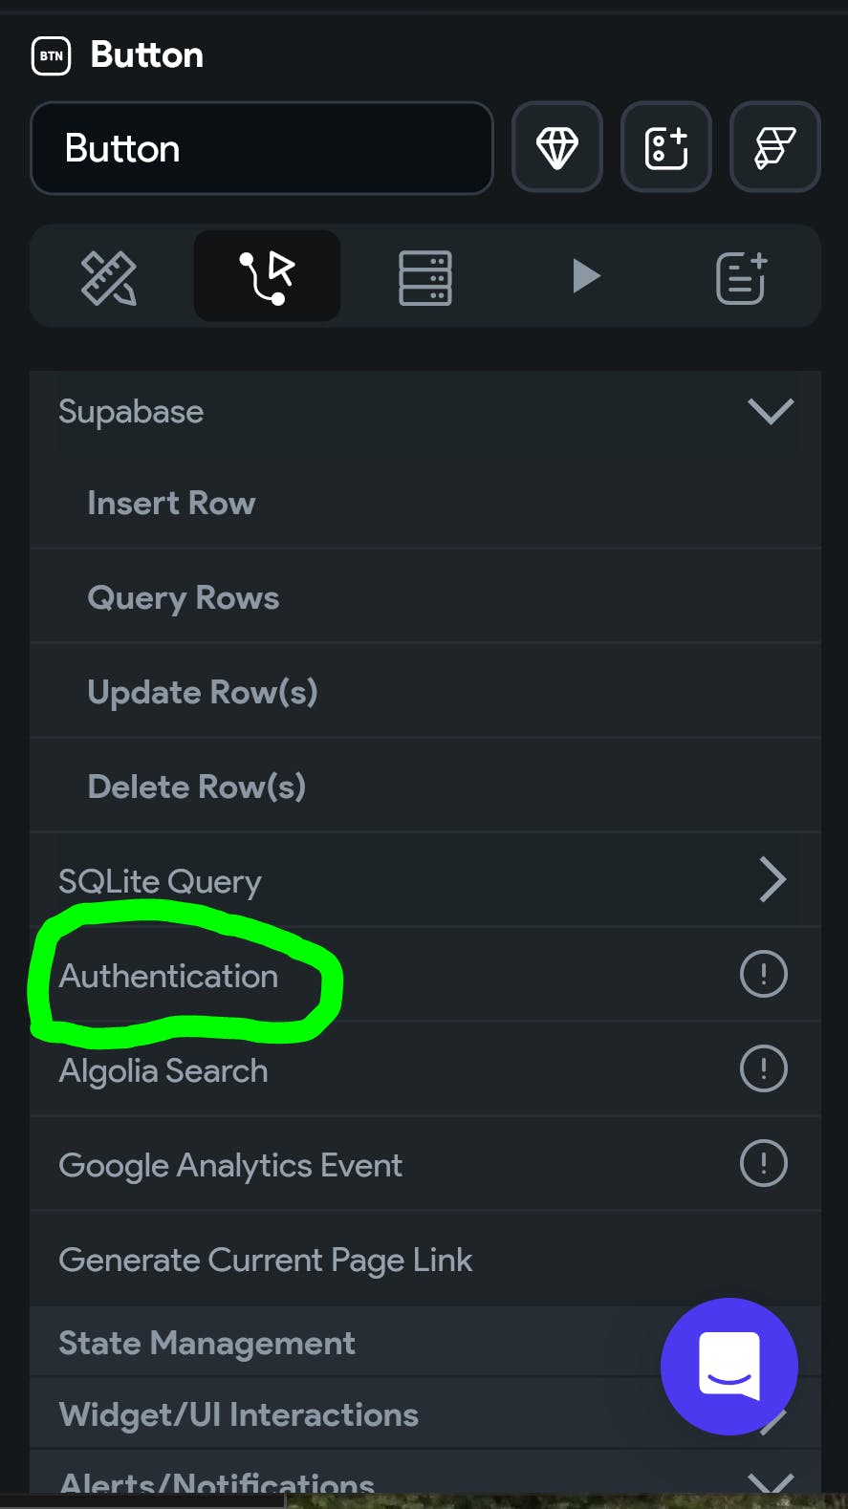Click the add component icon

(666, 148)
